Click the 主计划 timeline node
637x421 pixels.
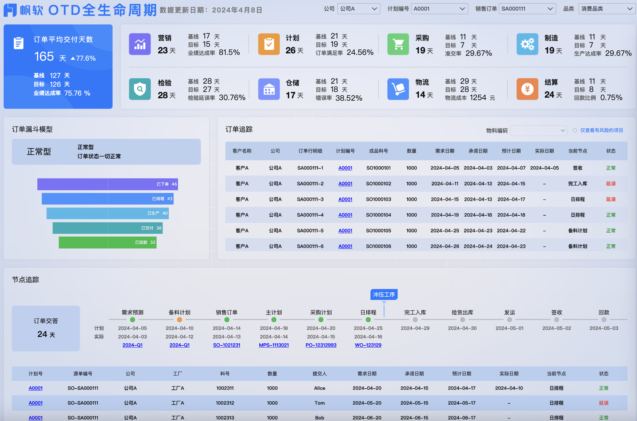click(274, 320)
